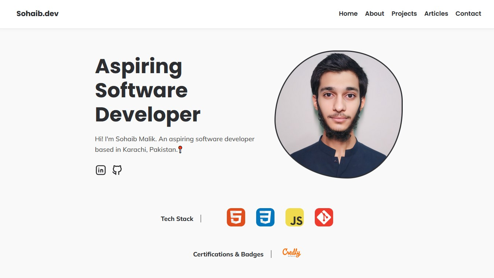Viewport: 494px width, 278px height.
Task: Click the red location pin emoji
Action: (180, 149)
